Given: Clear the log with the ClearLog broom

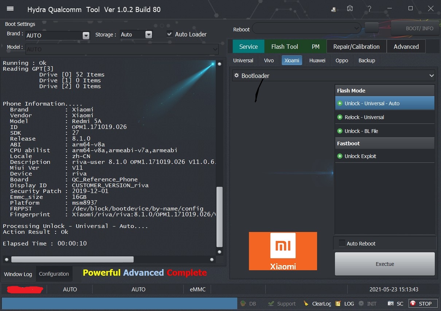Looking at the screenshot, I should [x=317, y=303].
